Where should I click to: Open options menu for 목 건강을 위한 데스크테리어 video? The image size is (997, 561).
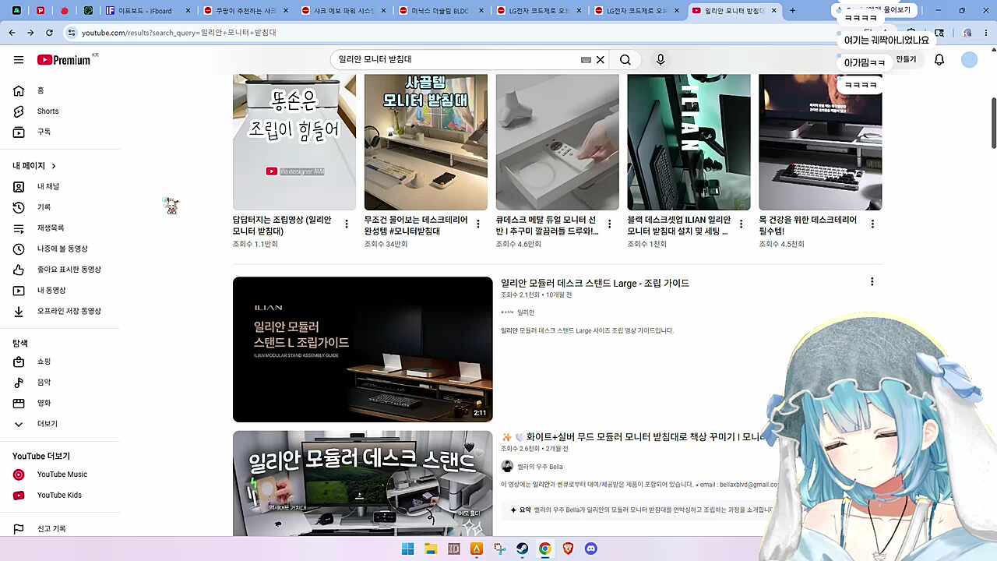[872, 224]
